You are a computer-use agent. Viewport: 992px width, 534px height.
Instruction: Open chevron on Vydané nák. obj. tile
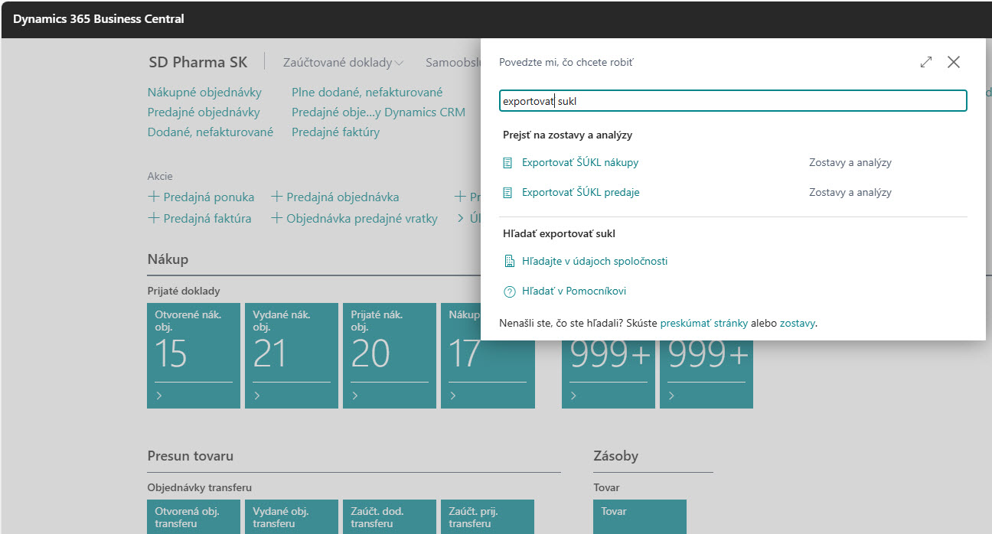[x=257, y=396]
